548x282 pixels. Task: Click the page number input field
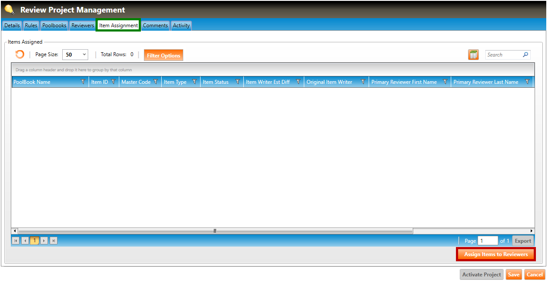point(487,241)
